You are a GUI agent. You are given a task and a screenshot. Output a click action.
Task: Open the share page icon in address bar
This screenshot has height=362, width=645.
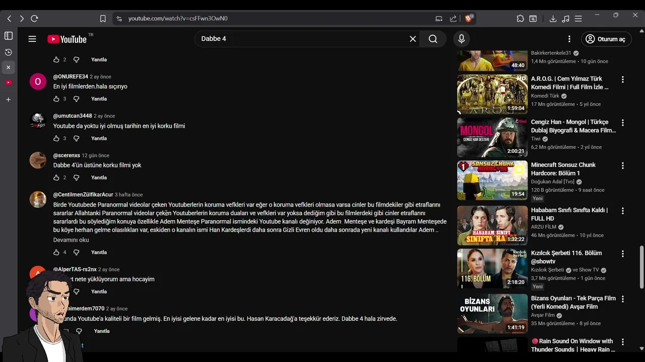coord(453,19)
